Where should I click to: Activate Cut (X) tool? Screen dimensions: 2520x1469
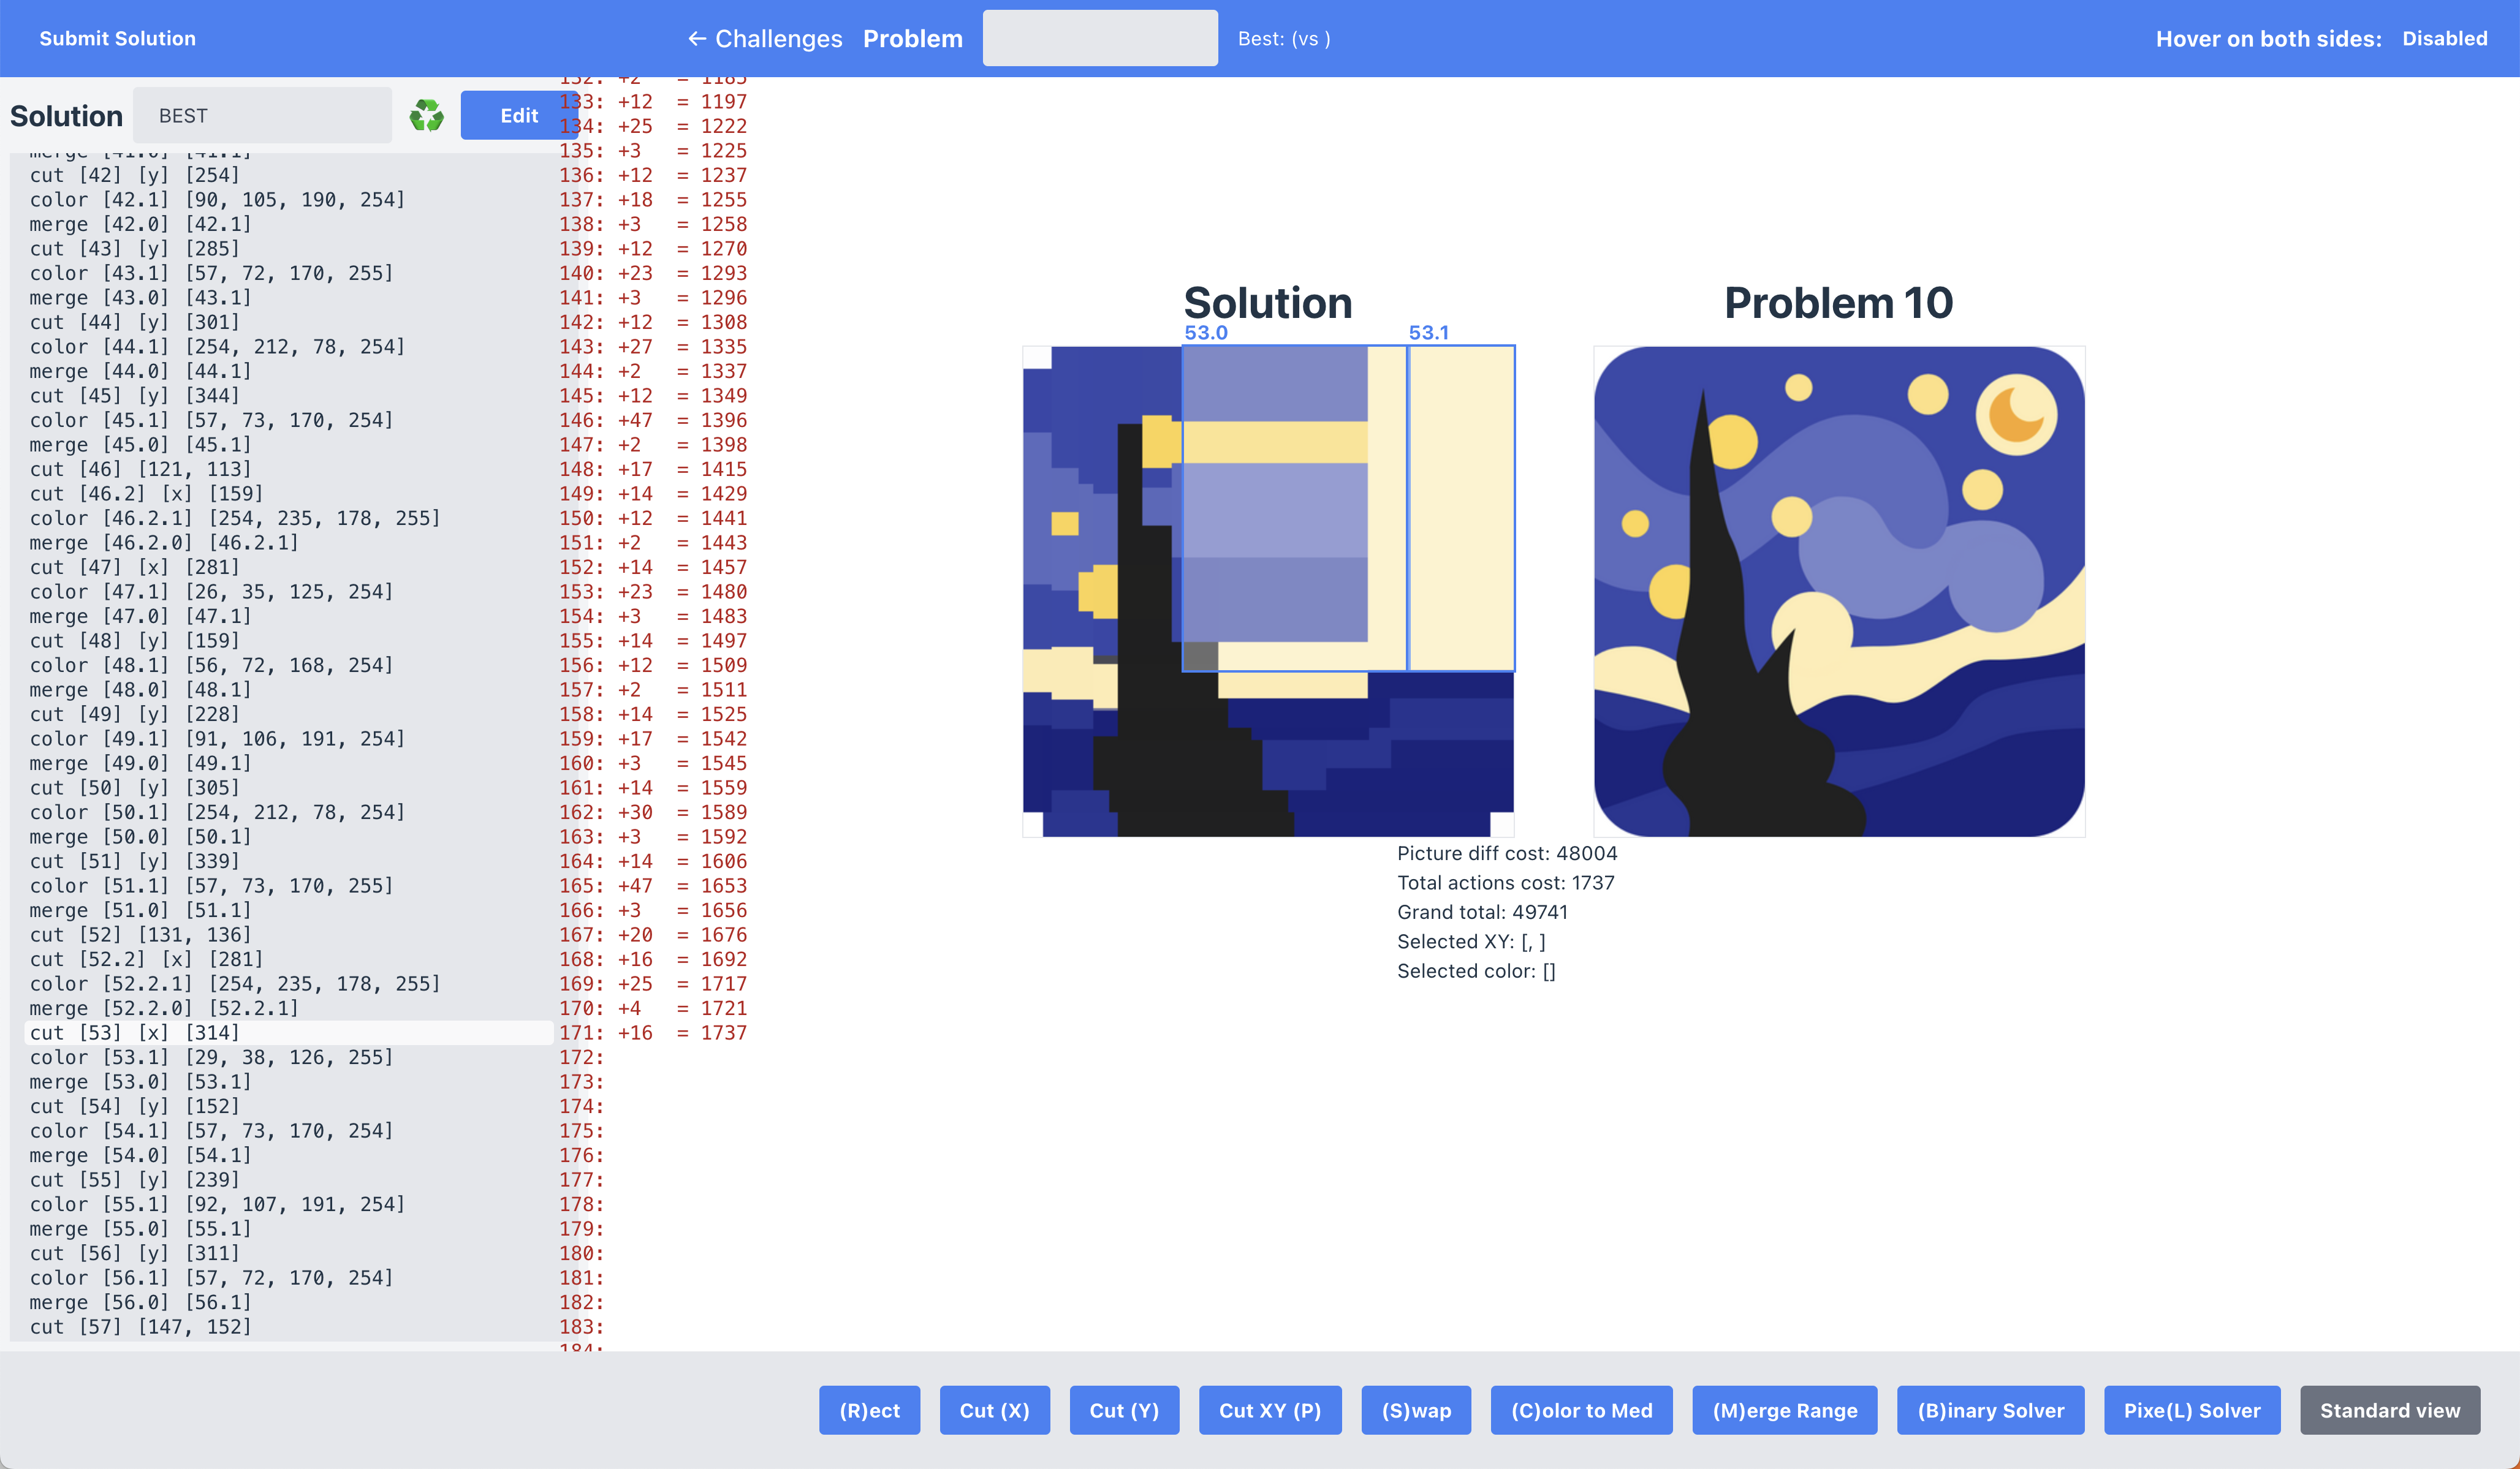tap(994, 1410)
